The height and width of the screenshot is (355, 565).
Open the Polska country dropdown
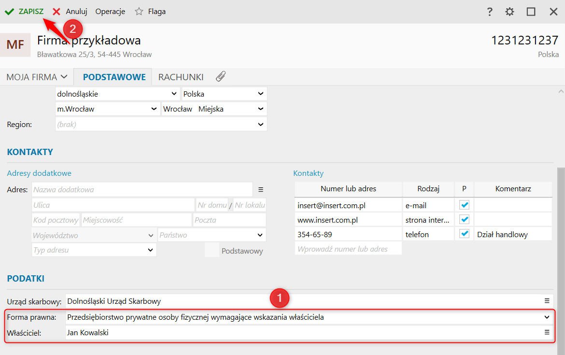[x=224, y=94]
